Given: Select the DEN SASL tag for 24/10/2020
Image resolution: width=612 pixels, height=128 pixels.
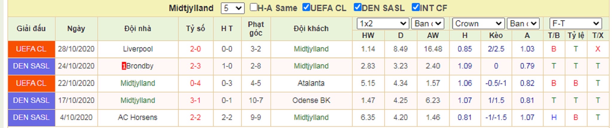Looking at the screenshot, I should (x=31, y=66).
